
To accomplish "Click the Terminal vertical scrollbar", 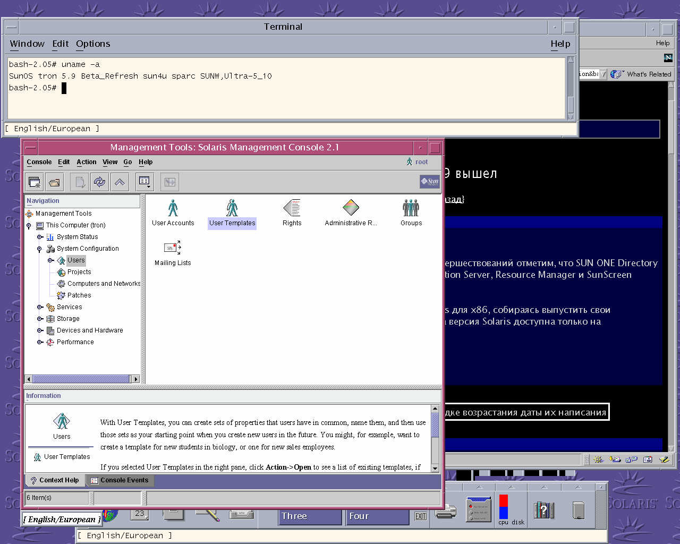I will [571, 88].
